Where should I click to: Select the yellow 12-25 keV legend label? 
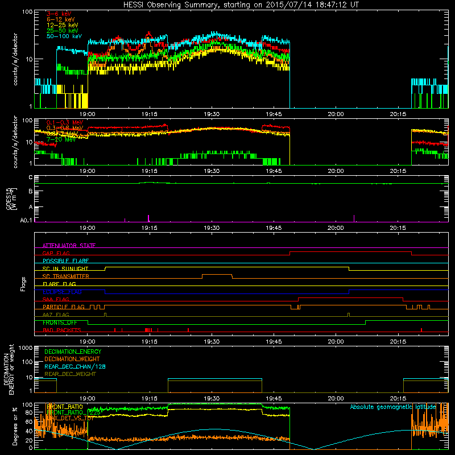pos(62,25)
